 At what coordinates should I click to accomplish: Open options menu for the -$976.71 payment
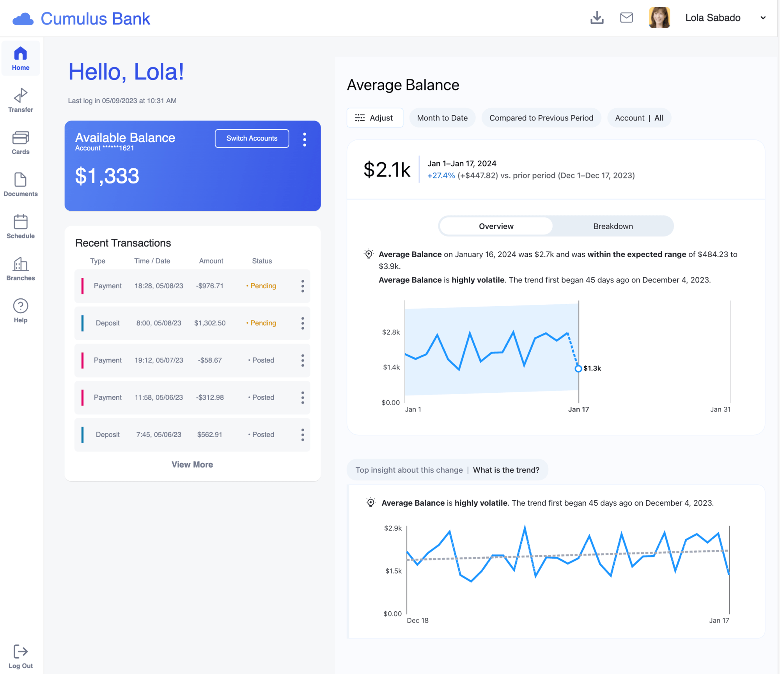[303, 286]
